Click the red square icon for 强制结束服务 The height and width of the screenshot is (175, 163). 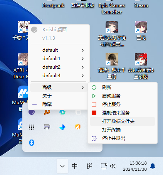(x=94, y=113)
